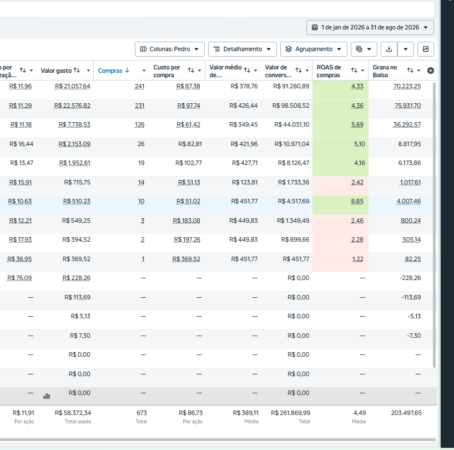
Task: Open the Detalhamento dropdown
Action: pos(243,49)
